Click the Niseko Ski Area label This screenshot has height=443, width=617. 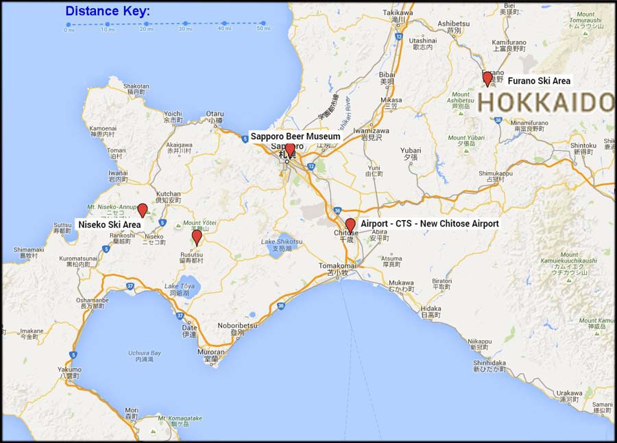pyautogui.click(x=110, y=224)
